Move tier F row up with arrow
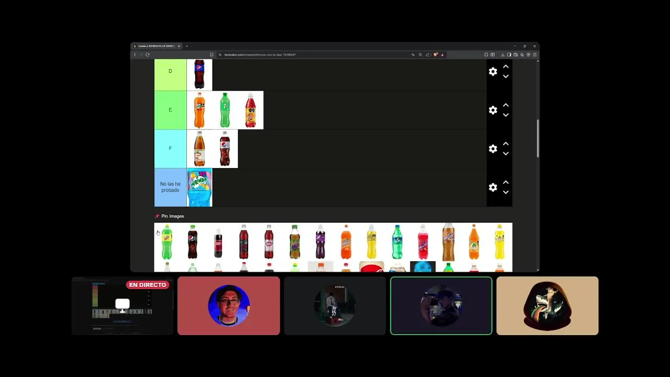The width and height of the screenshot is (670, 377). (x=506, y=143)
